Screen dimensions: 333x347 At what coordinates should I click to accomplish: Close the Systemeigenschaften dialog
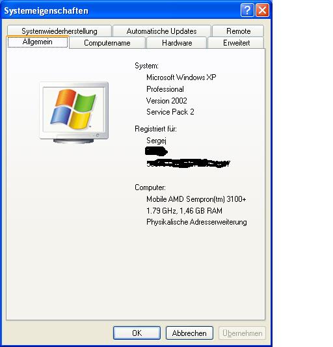coord(263,10)
